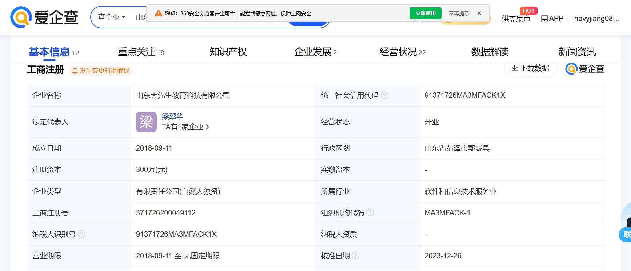This screenshot has height=271, width=631.
Task: Click the taxpayer ID value beside 纳税人识别号
Action: click(x=176, y=234)
